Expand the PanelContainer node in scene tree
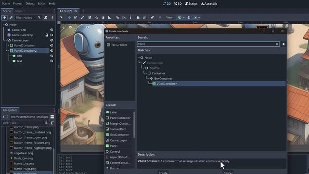Viewport: 309px width, 174px height. [x=9, y=45]
